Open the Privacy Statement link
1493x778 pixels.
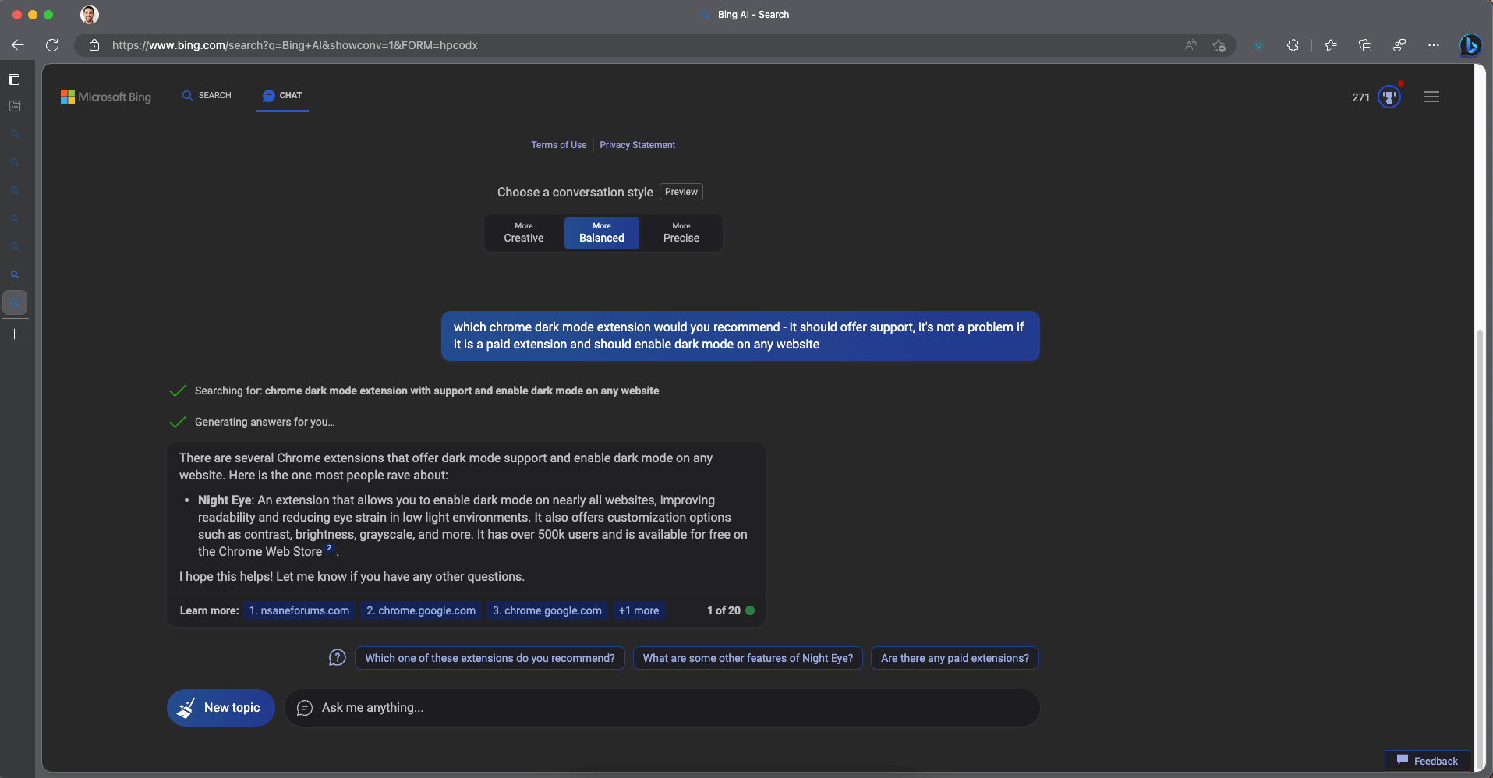(637, 145)
